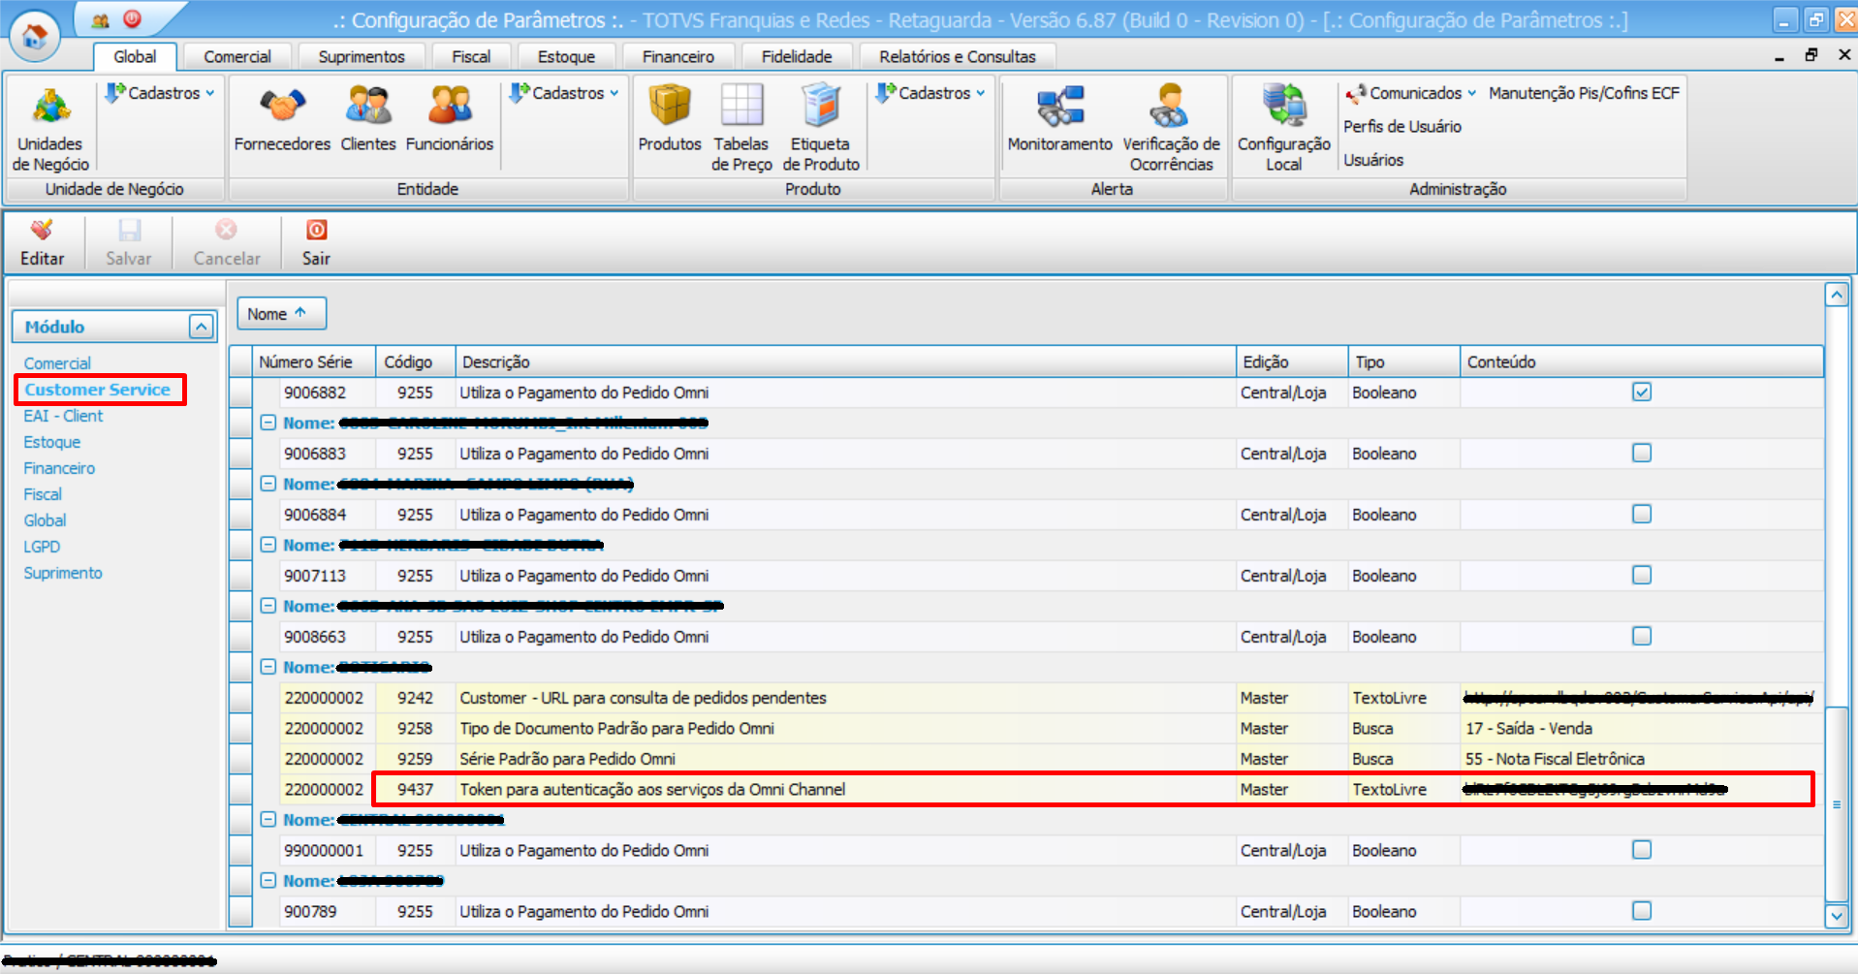The width and height of the screenshot is (1858, 974).
Task: Sort by the Conteúdo column header
Action: 1642,361
